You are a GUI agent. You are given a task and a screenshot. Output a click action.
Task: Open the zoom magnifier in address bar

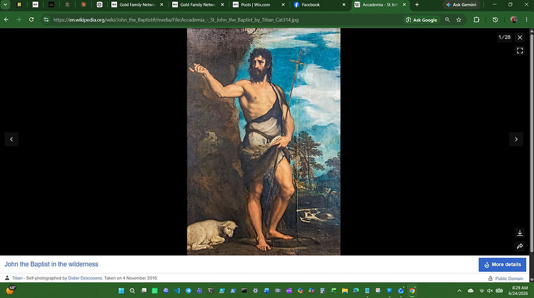click(447, 20)
